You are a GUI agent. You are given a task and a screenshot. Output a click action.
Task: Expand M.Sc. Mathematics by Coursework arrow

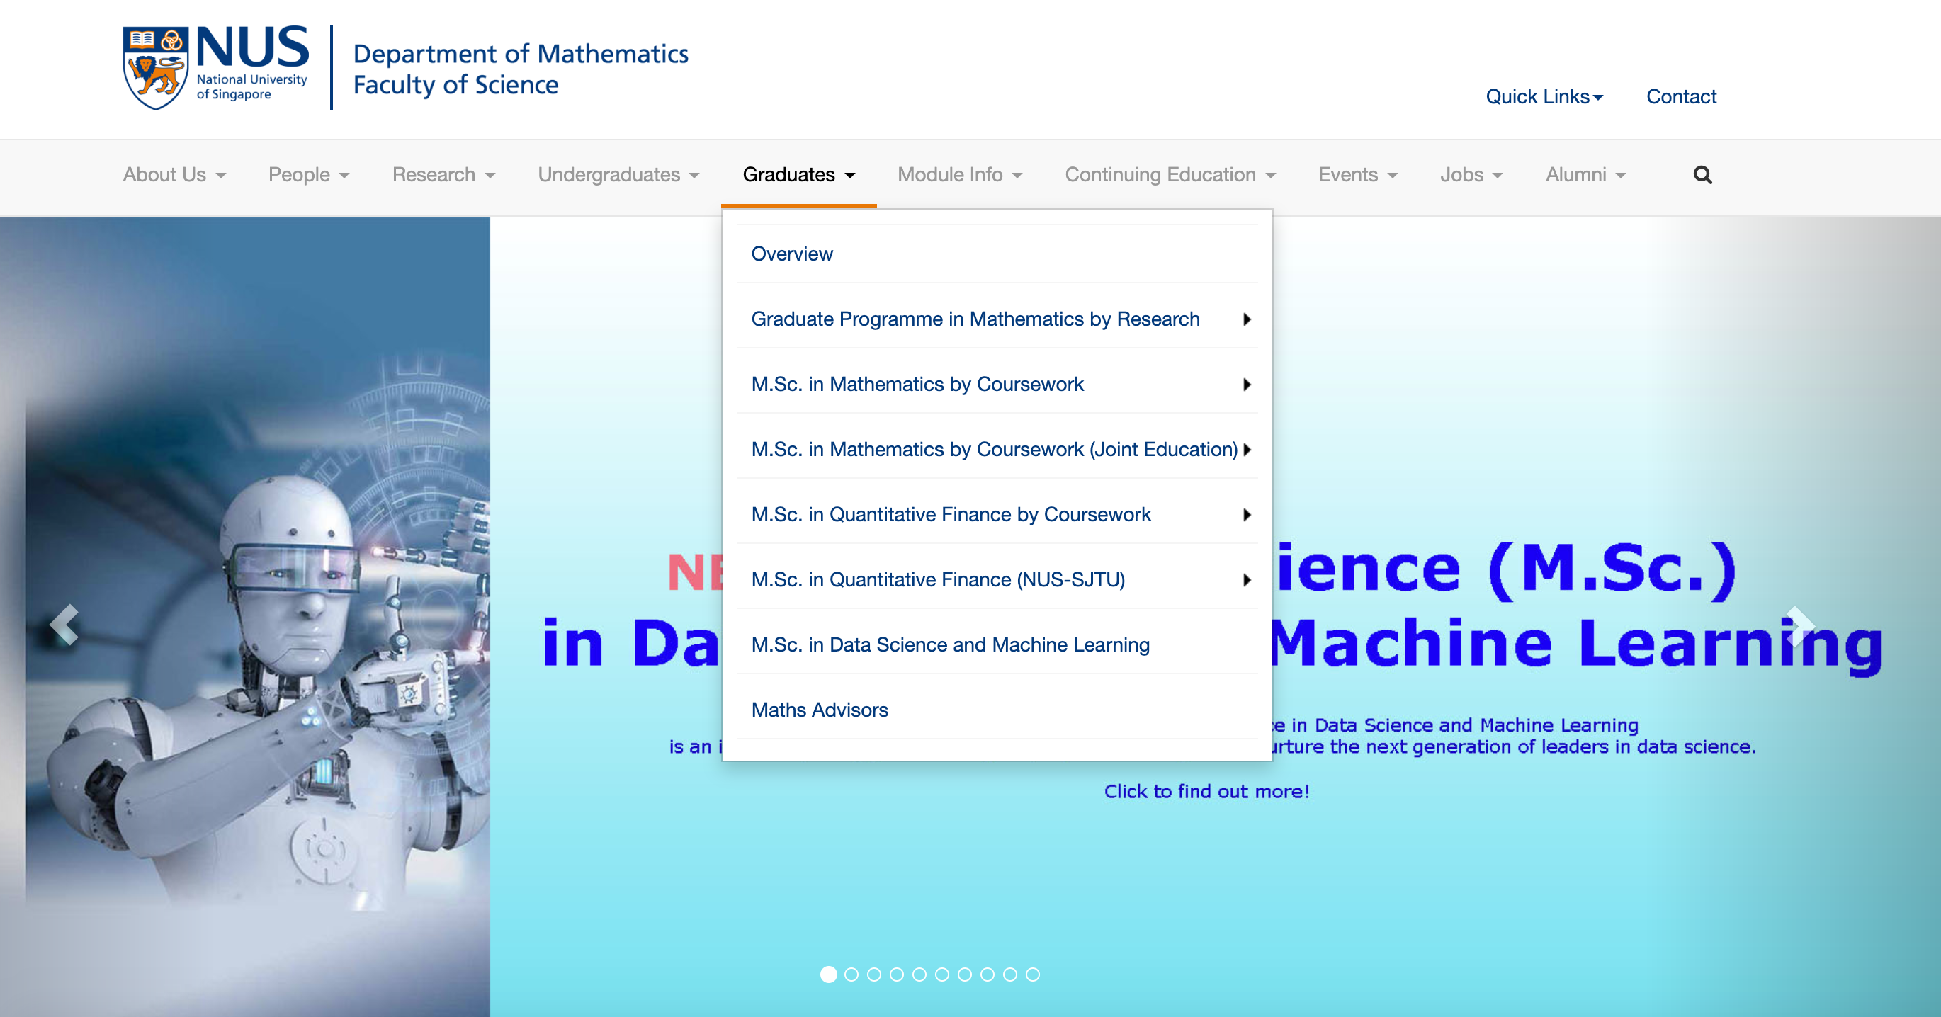(1247, 385)
